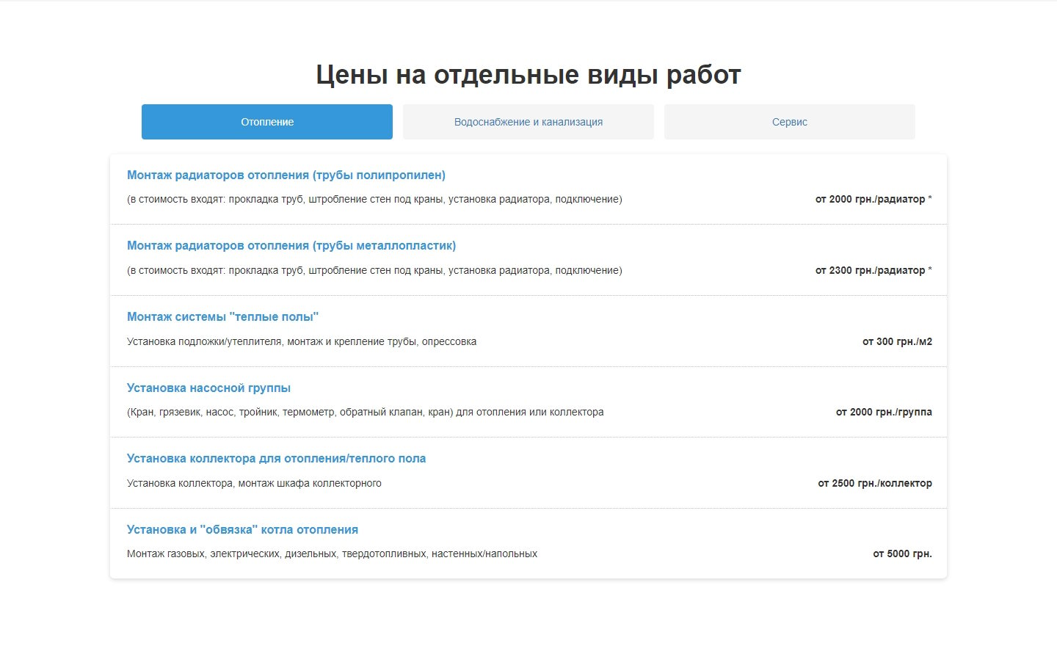This screenshot has width=1057, height=657.
Task: Click heading Монтаж радиаторов отопления (трубы полипропилен)
Action: (x=286, y=175)
